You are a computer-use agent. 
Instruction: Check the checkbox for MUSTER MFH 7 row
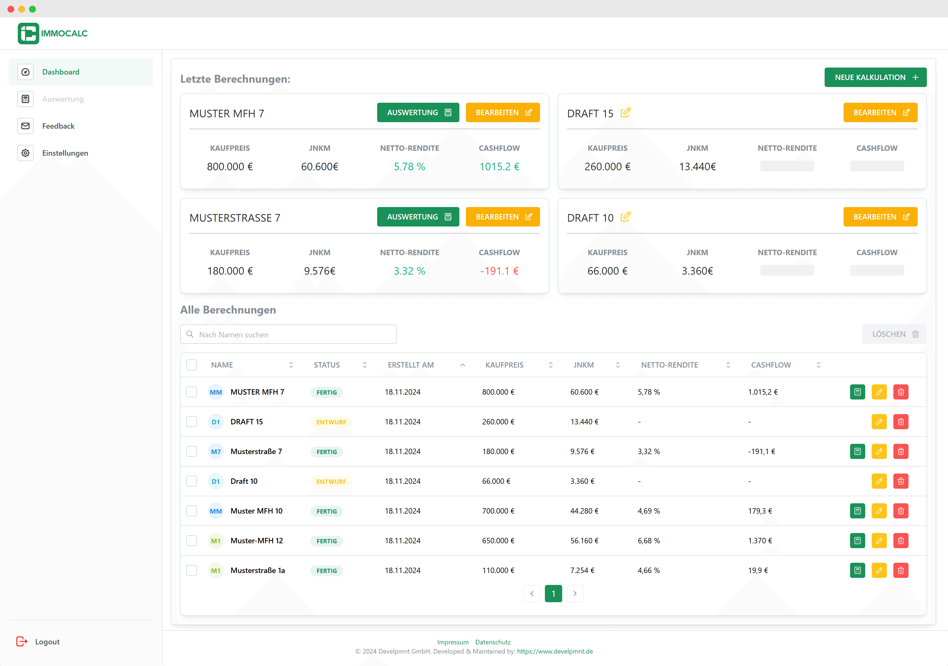point(192,392)
